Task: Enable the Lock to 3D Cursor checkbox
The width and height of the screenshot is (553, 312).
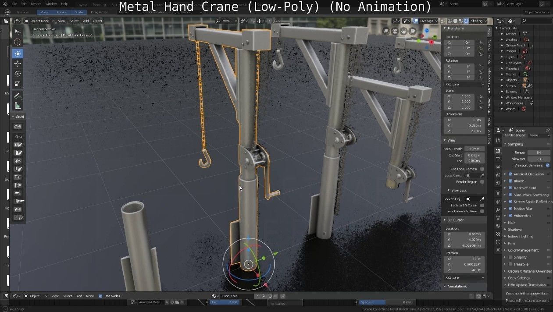Action: (482, 205)
